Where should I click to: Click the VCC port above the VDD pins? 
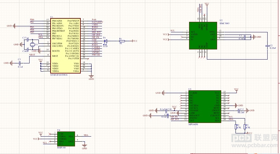(41, 61)
